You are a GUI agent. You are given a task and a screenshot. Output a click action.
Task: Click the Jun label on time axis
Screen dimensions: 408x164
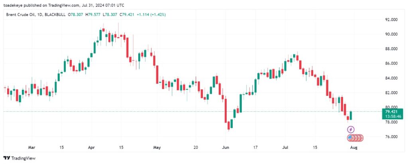click(x=226, y=147)
